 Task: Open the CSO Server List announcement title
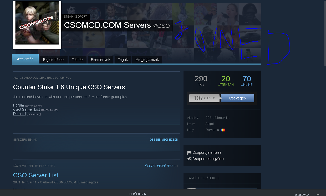coord(36,175)
